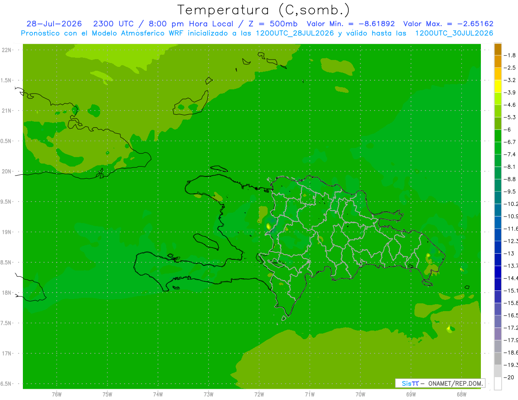Click the '21N' latitude axis label
Image resolution: width=518 pixels, height=400 pixels.
(6, 110)
